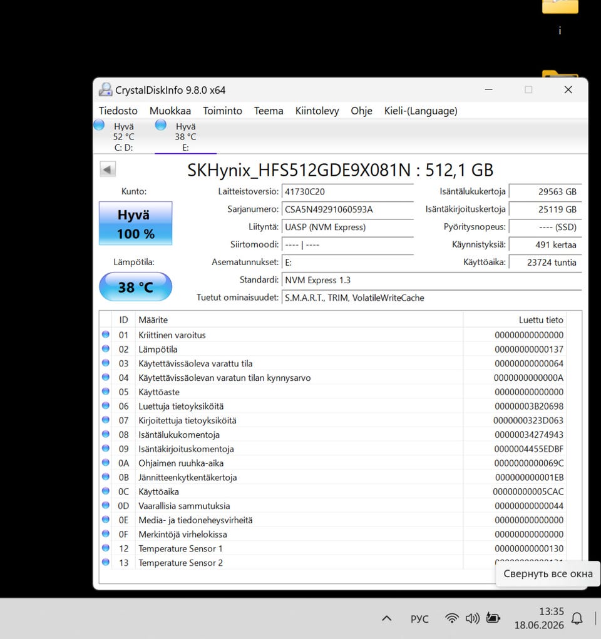Image resolution: width=601 pixels, height=639 pixels.
Task: Click the Standardi field NVM Express 1.3
Action: [x=432, y=280]
